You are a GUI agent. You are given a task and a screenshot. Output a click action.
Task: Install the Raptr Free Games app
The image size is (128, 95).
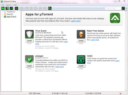coord(81,41)
